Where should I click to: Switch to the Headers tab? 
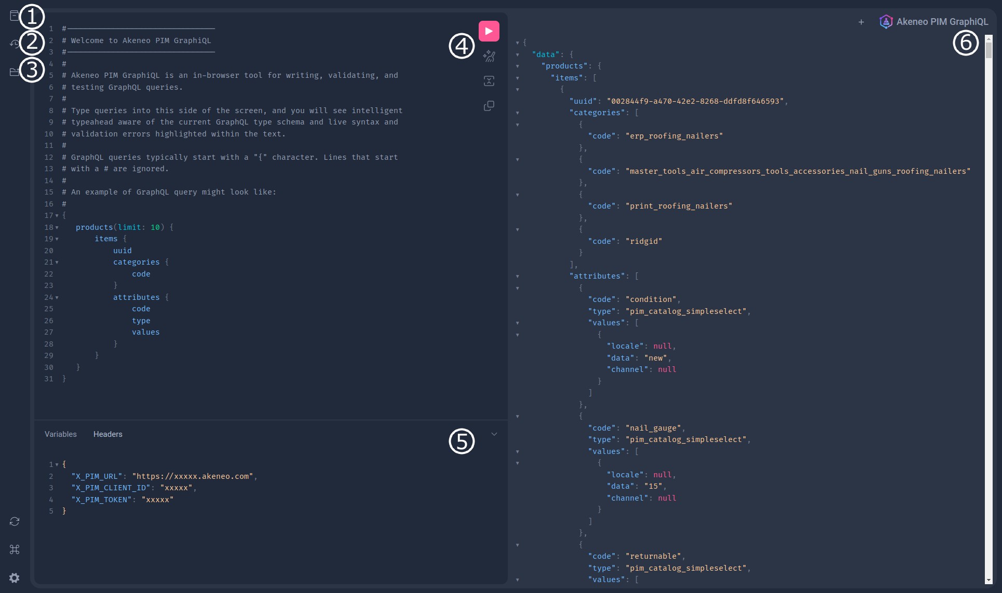pyautogui.click(x=107, y=434)
